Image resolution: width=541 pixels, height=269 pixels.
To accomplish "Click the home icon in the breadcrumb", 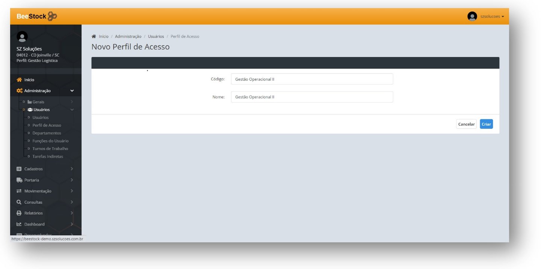I will (94, 36).
